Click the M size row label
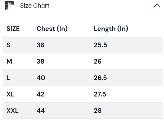Screen dimensions: 164x125 click(x=9, y=61)
